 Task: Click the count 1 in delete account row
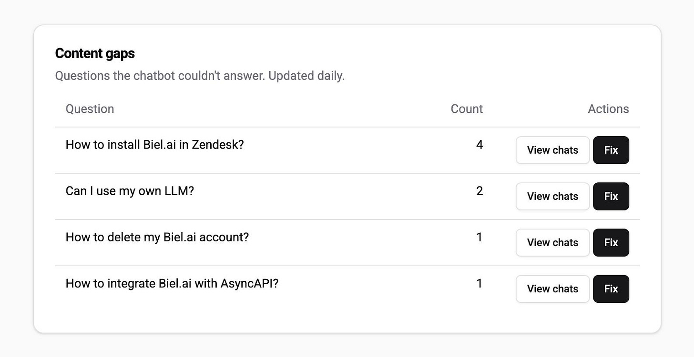(x=480, y=237)
